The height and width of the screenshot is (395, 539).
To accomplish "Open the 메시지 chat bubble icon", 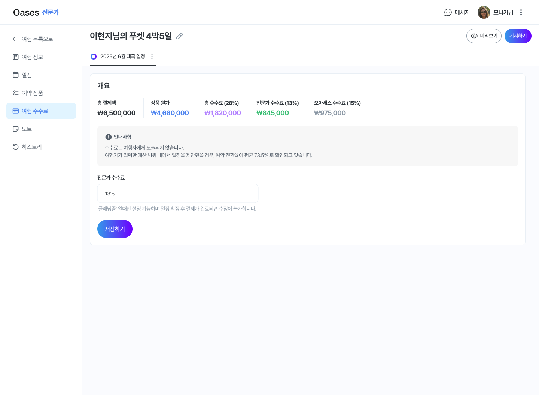I will click(x=448, y=12).
